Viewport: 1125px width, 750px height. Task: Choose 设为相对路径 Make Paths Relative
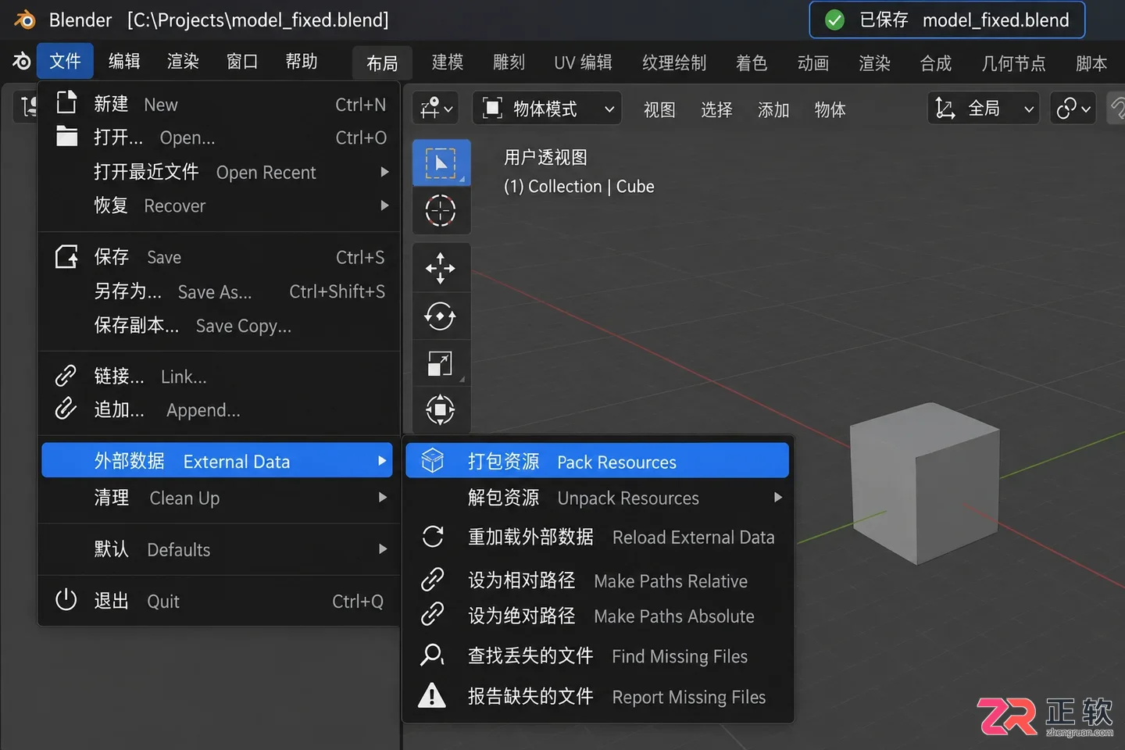(x=598, y=580)
